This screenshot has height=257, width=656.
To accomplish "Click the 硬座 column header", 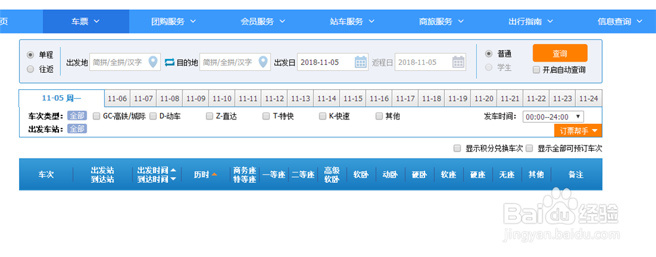I will (x=478, y=174).
